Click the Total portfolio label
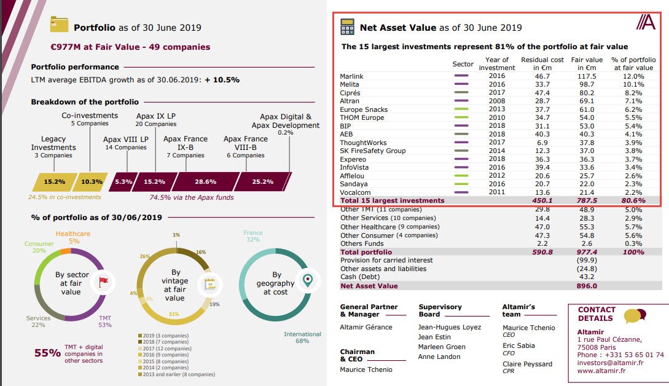Image resolution: width=669 pixels, height=386 pixels. [x=366, y=253]
